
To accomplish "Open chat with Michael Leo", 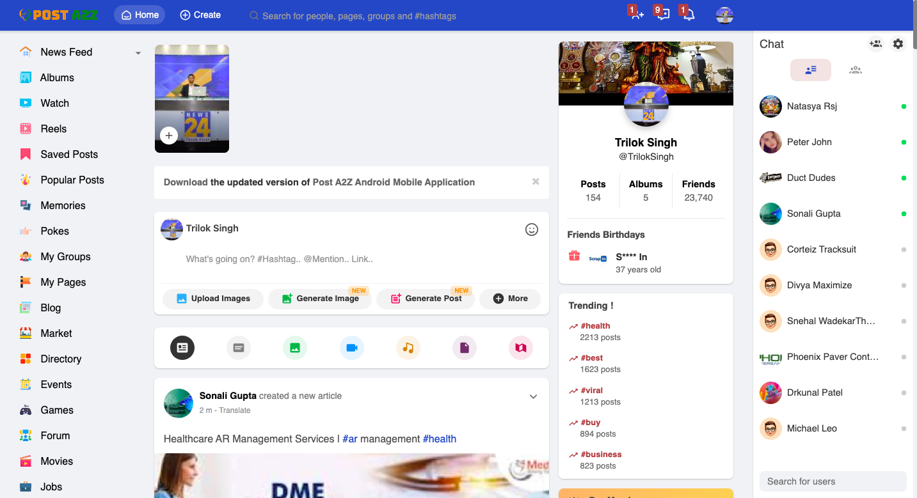I will click(834, 428).
